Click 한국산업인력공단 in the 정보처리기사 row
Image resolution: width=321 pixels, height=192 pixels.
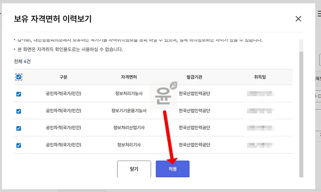pyautogui.click(x=194, y=145)
